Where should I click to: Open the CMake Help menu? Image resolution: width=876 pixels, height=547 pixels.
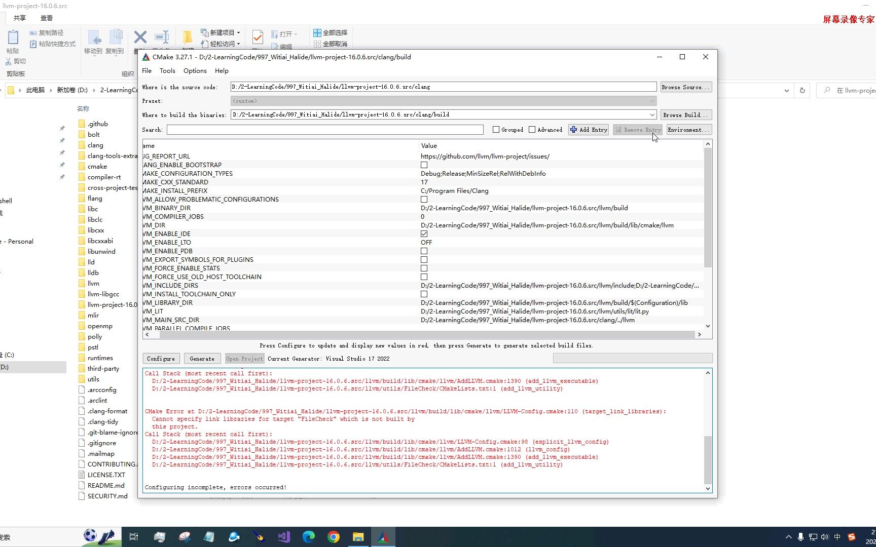coord(222,71)
